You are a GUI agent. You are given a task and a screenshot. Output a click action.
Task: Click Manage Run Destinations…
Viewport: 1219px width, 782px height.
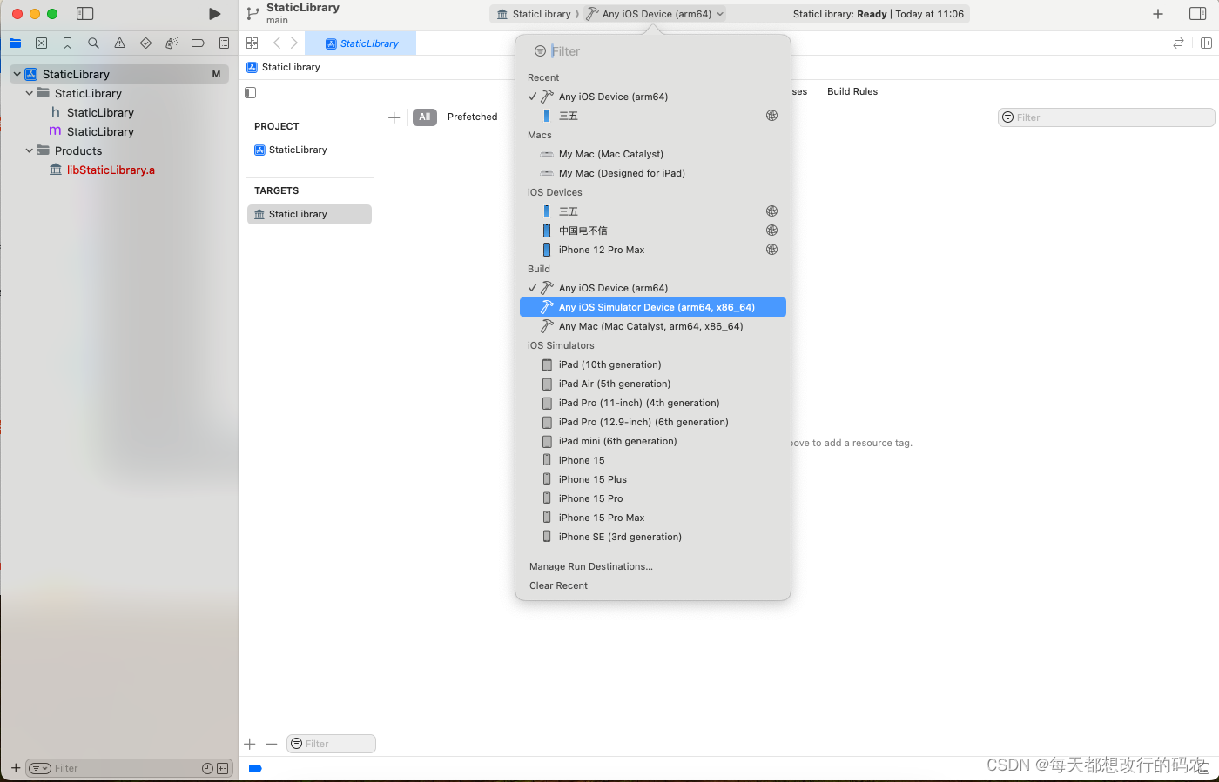tap(591, 566)
